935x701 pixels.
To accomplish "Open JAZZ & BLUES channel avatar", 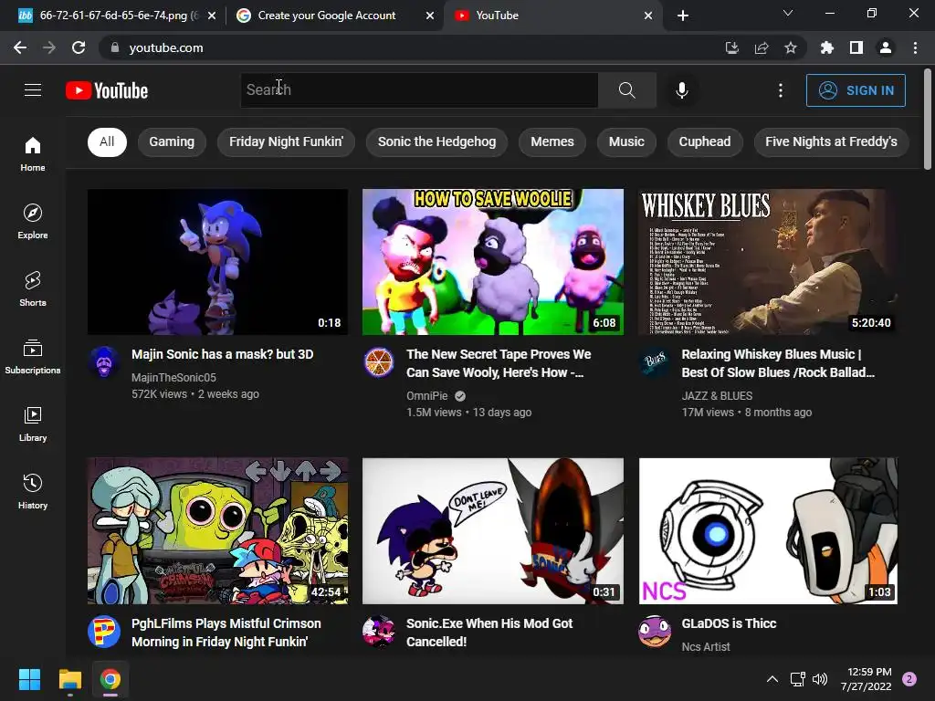I will click(655, 361).
